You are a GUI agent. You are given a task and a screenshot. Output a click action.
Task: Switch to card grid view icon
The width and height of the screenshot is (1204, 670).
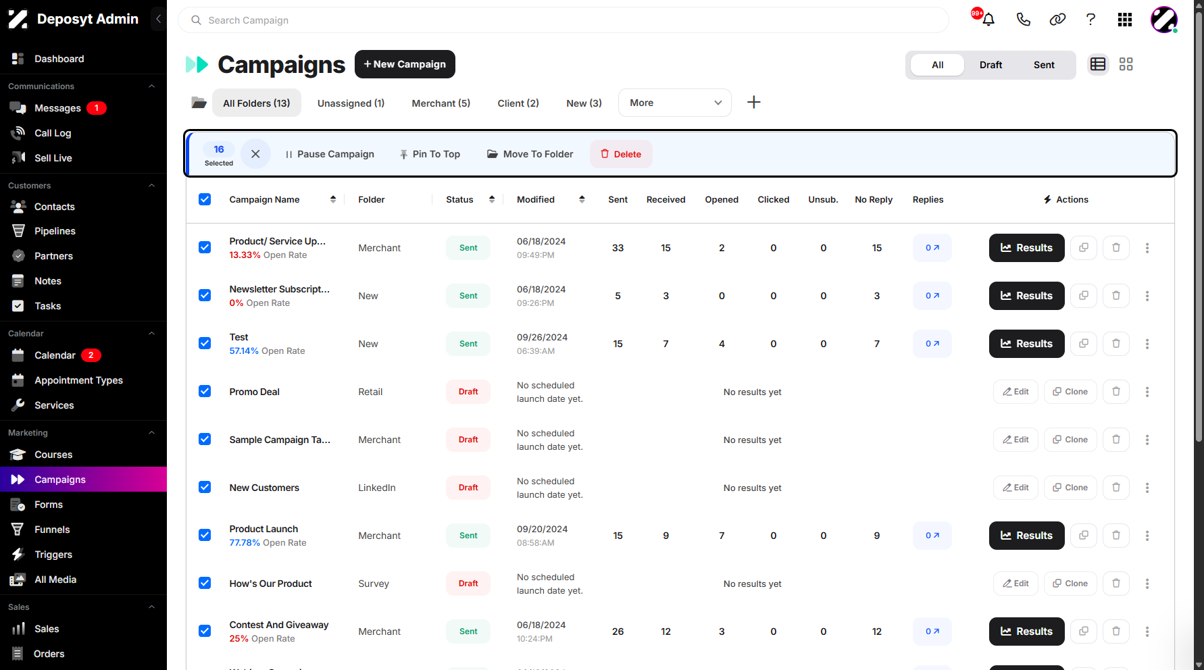click(1126, 64)
